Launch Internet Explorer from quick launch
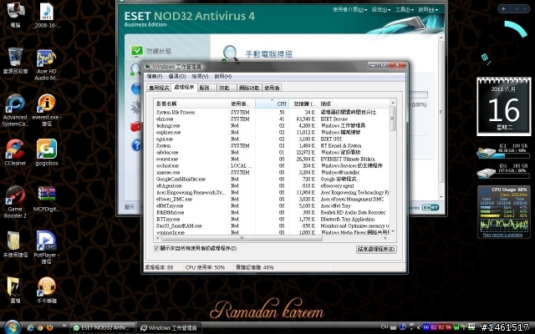 (x=30, y=327)
